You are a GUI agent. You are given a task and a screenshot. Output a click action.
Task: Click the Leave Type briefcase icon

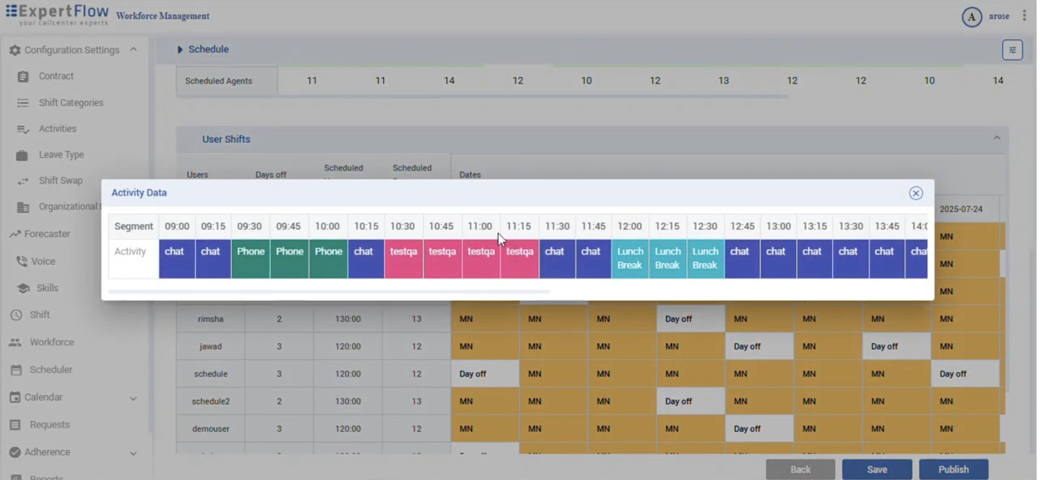[22, 155]
